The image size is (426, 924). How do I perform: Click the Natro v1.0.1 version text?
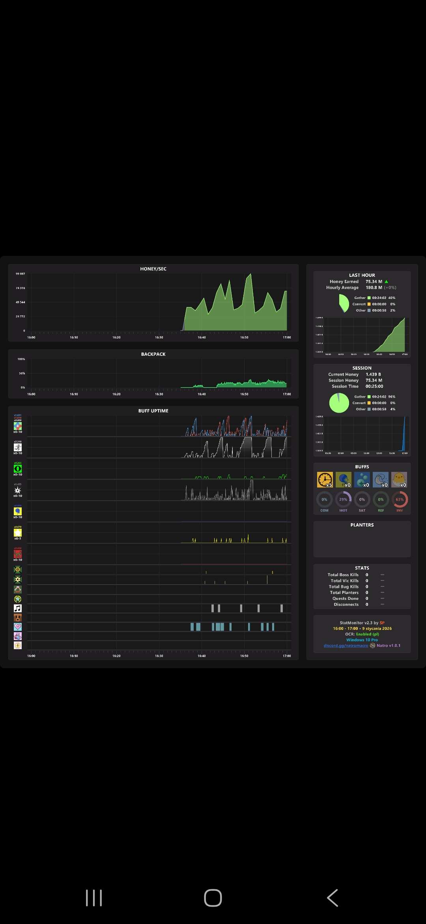[389, 646]
